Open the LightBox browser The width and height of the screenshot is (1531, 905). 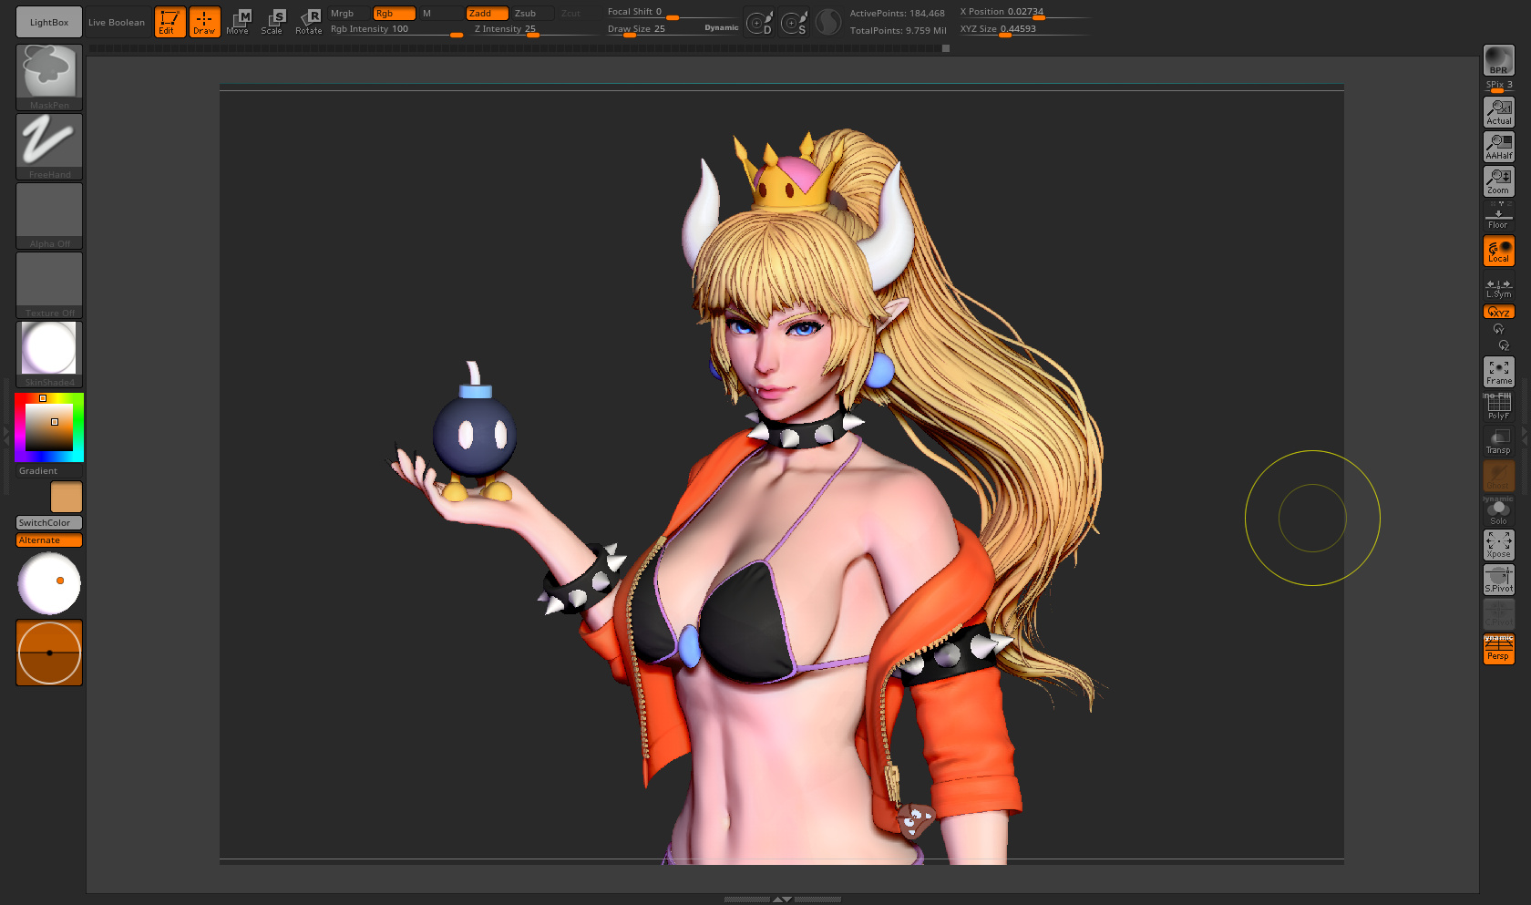point(48,22)
